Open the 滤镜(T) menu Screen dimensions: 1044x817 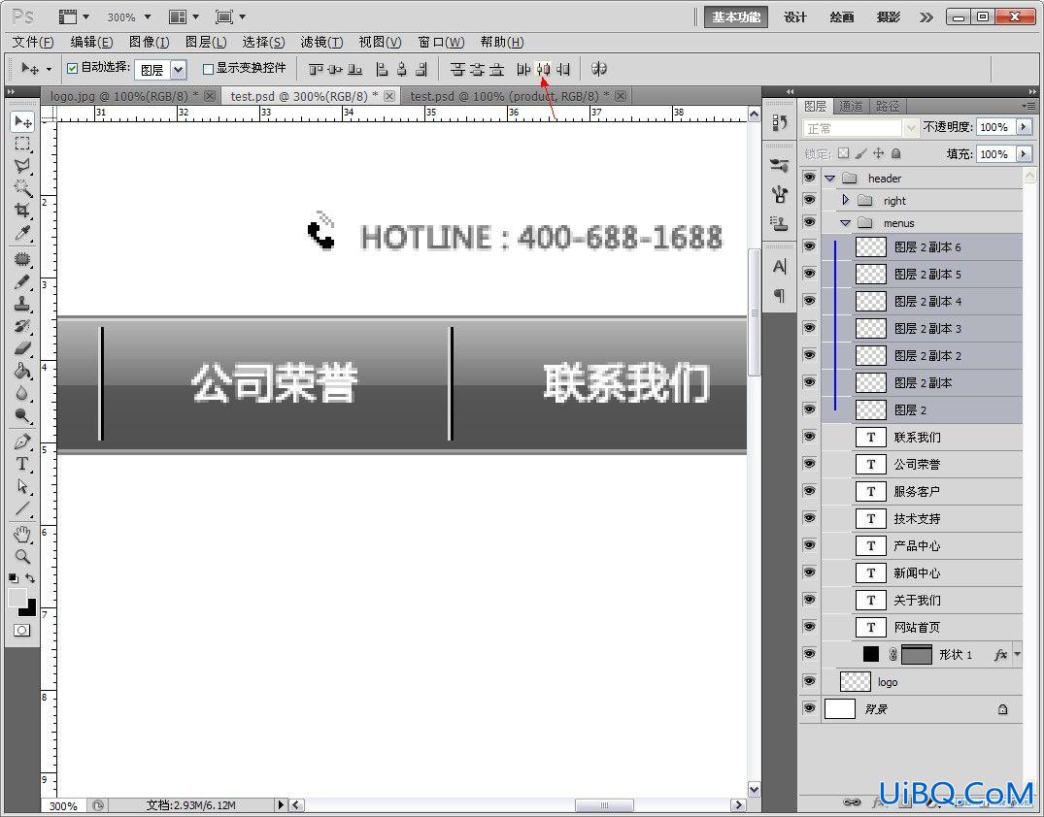coord(321,42)
